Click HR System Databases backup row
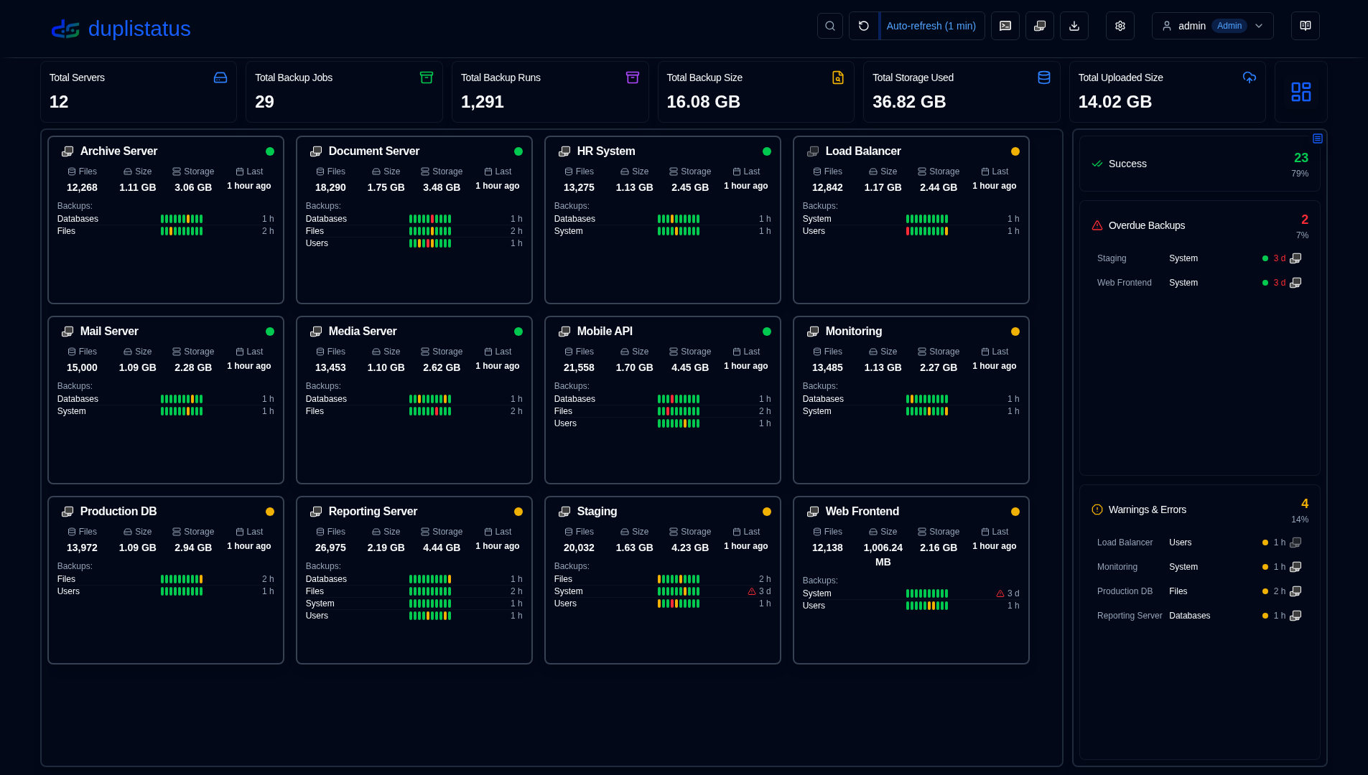Image resolution: width=1368 pixels, height=775 pixels. click(663, 219)
